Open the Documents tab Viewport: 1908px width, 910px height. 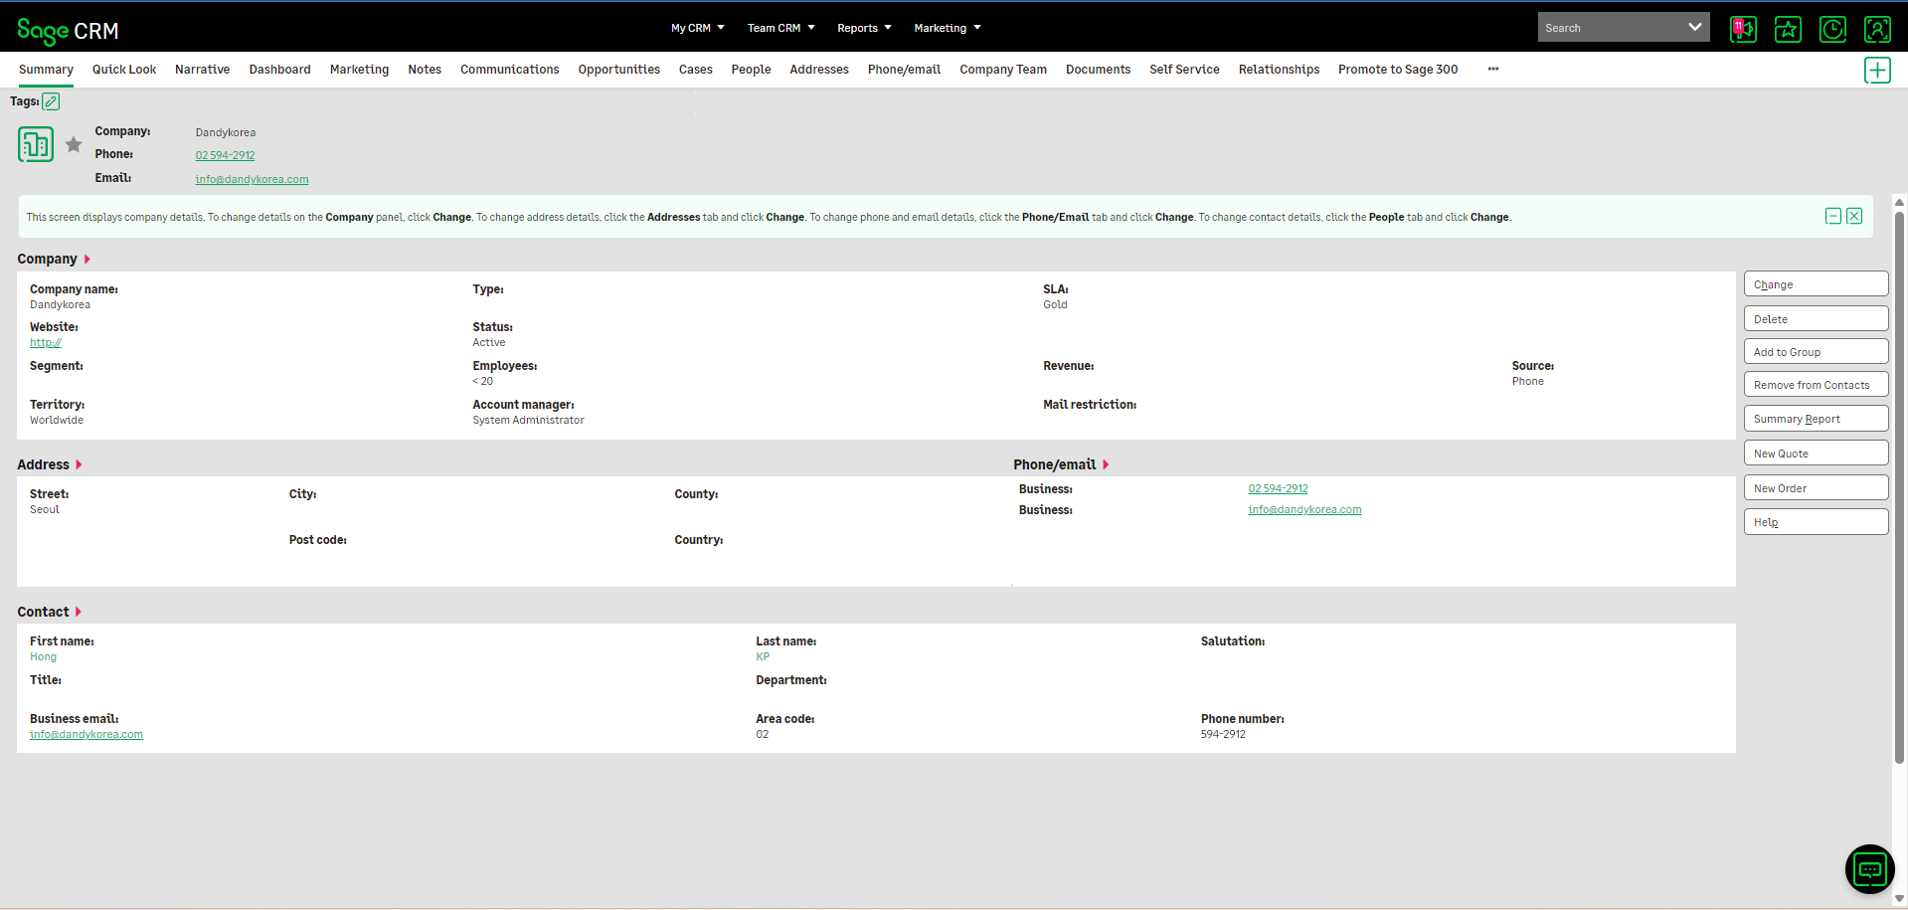(x=1098, y=70)
